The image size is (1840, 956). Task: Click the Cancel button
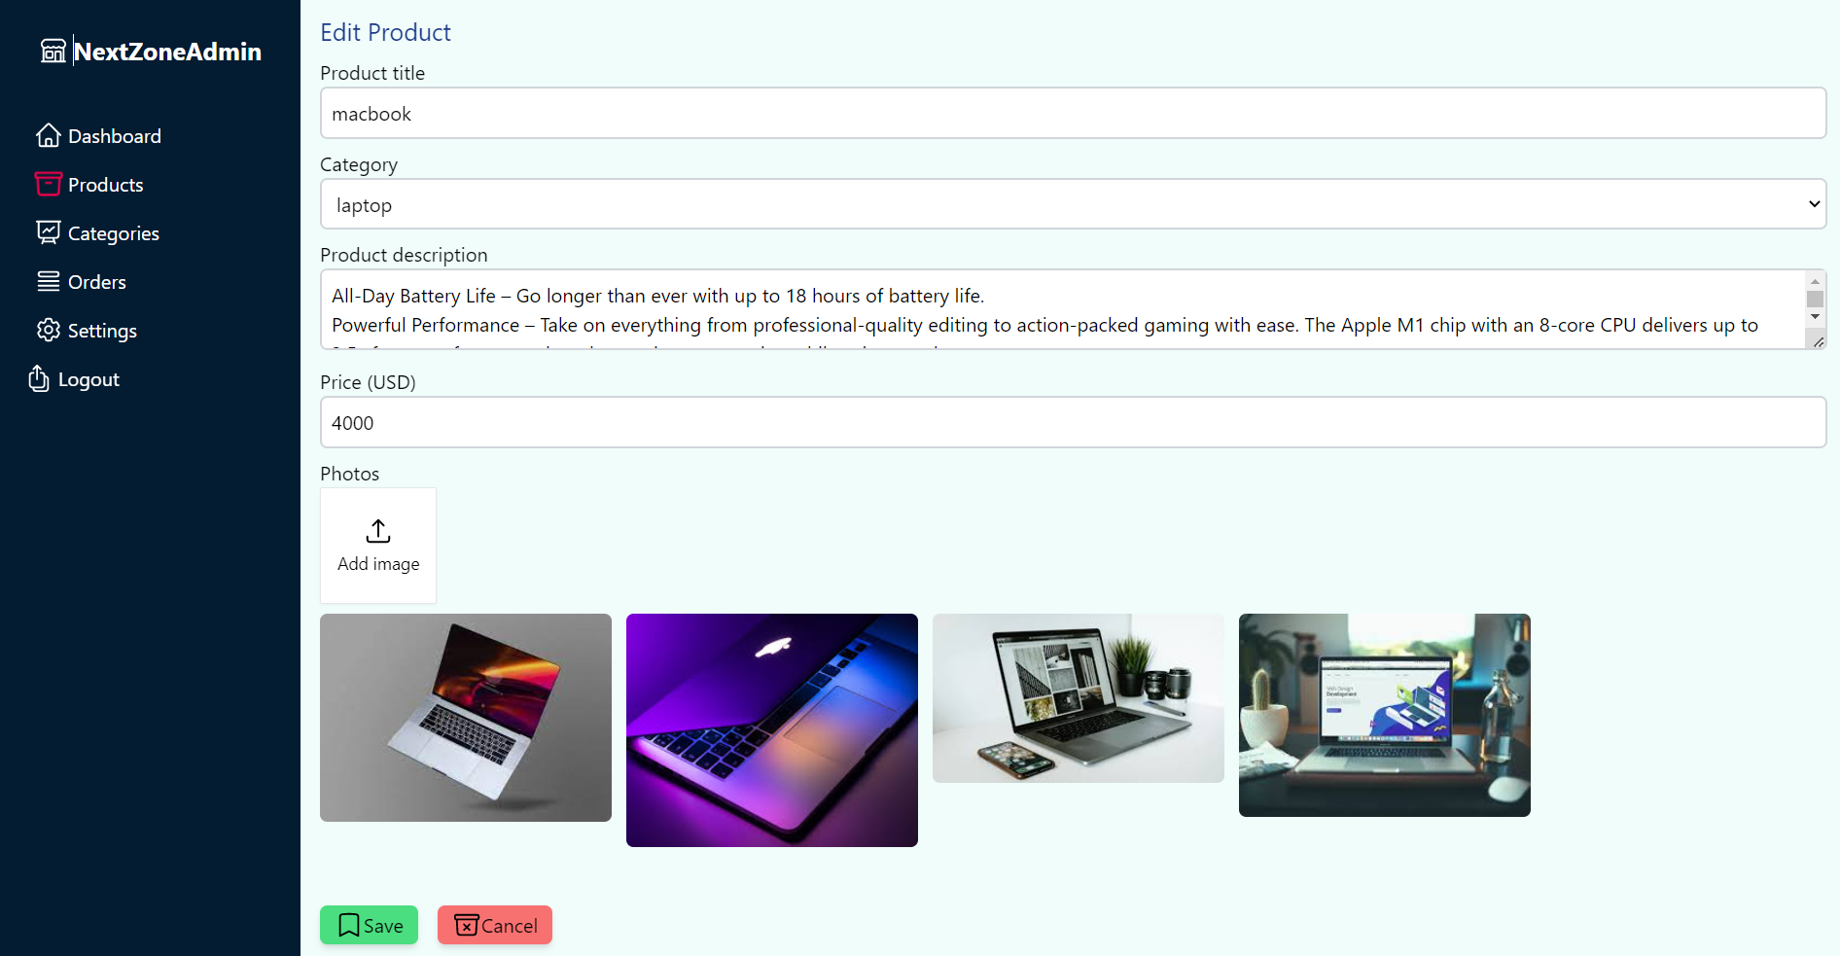click(x=494, y=925)
